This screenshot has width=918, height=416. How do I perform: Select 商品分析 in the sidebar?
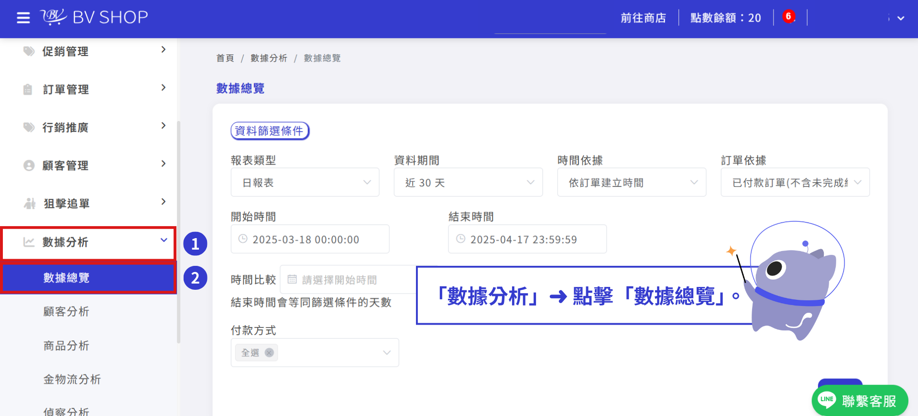tap(66, 346)
